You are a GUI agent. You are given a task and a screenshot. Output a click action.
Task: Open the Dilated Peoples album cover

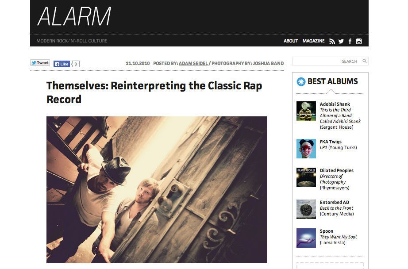coord(306,177)
